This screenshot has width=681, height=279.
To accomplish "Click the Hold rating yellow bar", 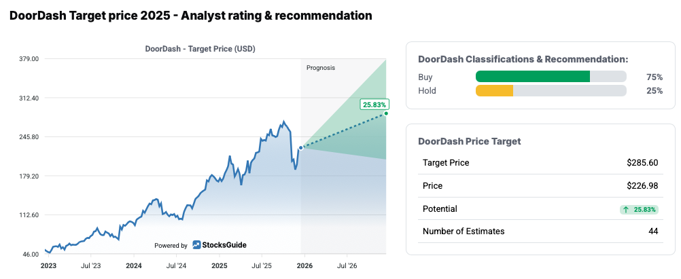I will [x=494, y=91].
